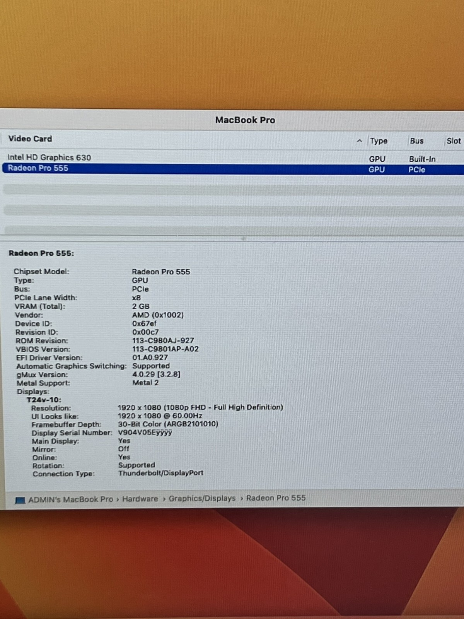Go to Graphics/Displays in the path bar
464x619 pixels.
[x=202, y=498]
